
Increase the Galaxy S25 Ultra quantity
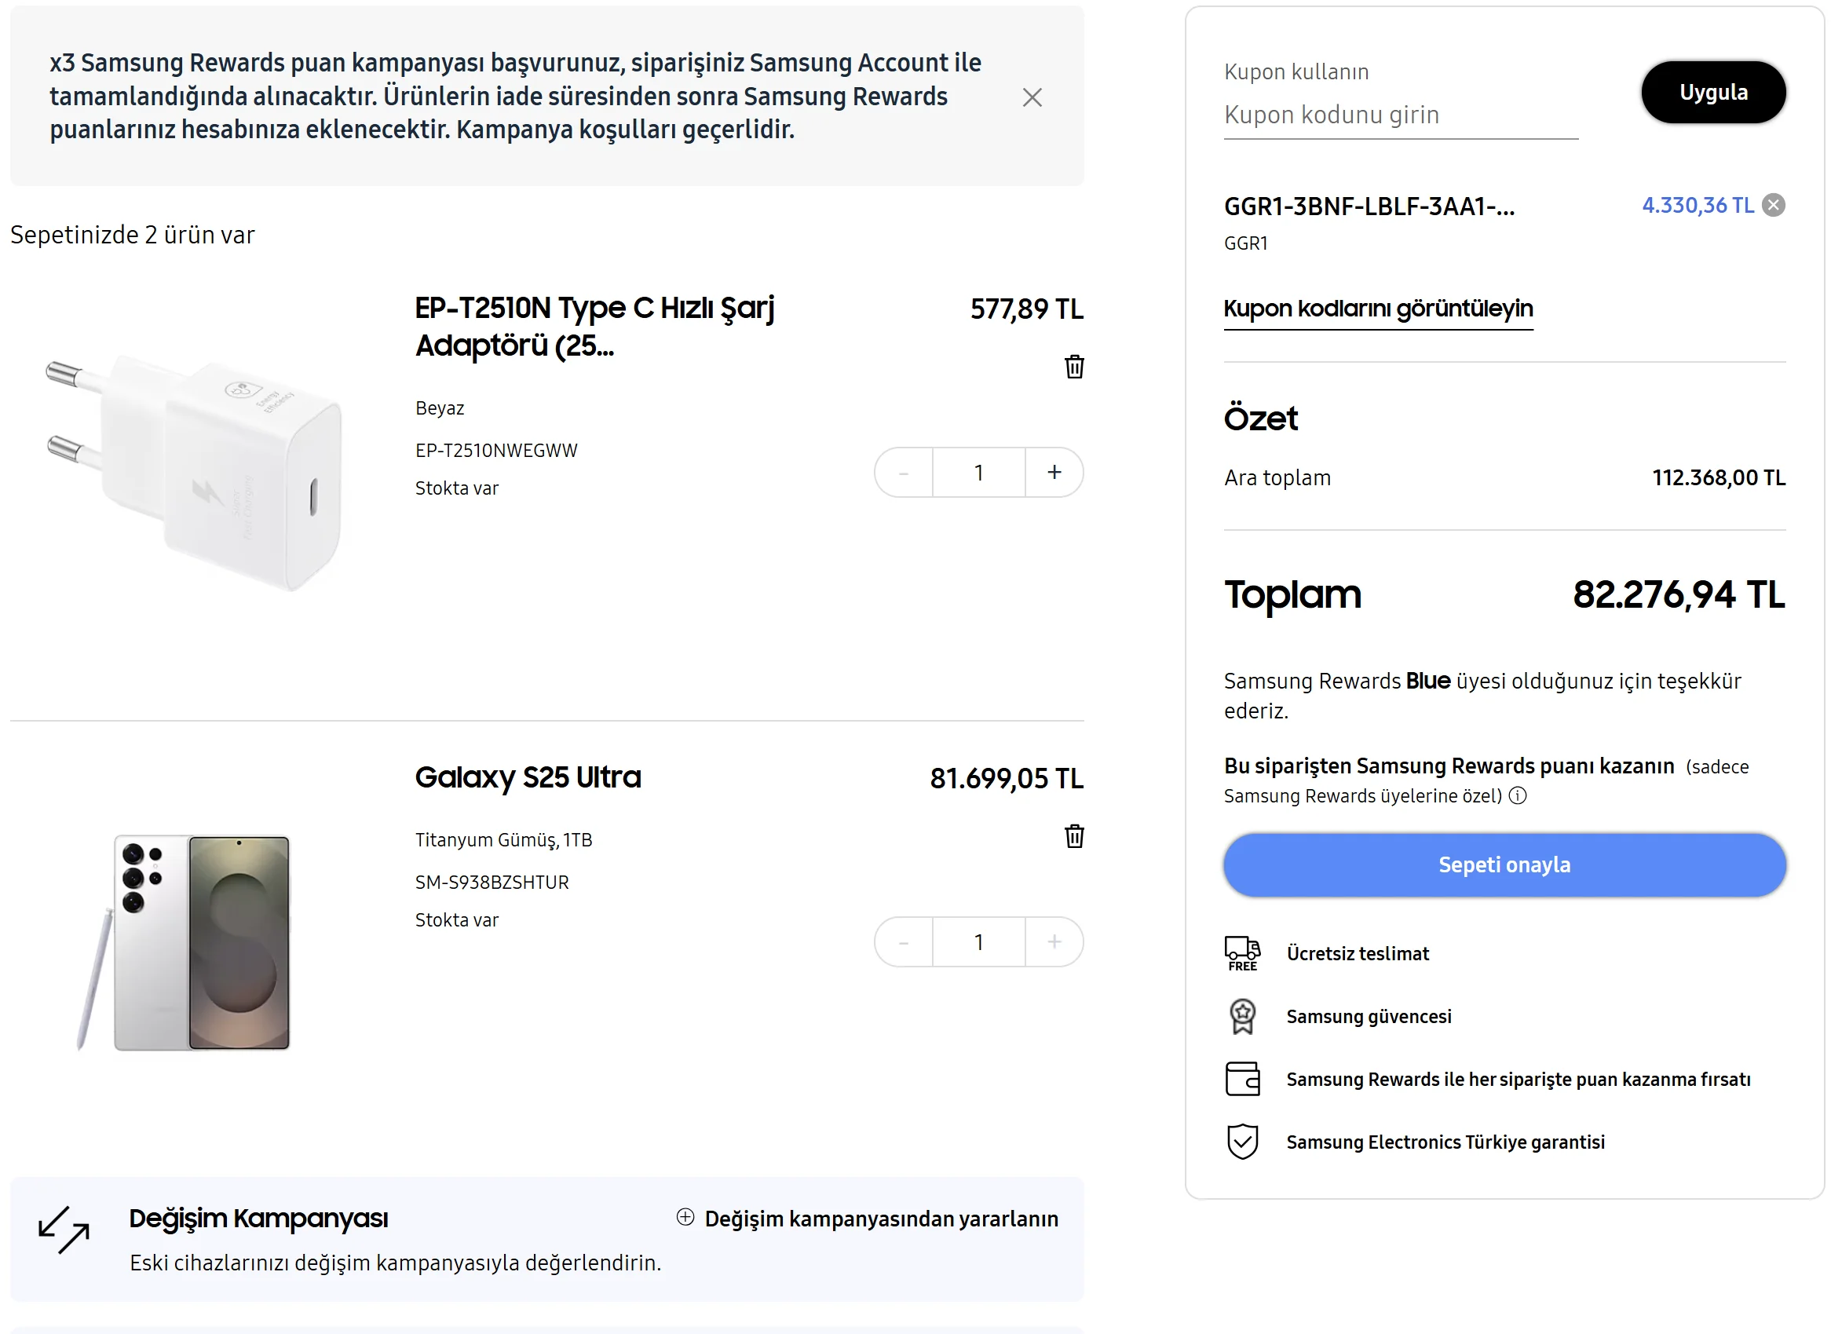[1054, 941]
